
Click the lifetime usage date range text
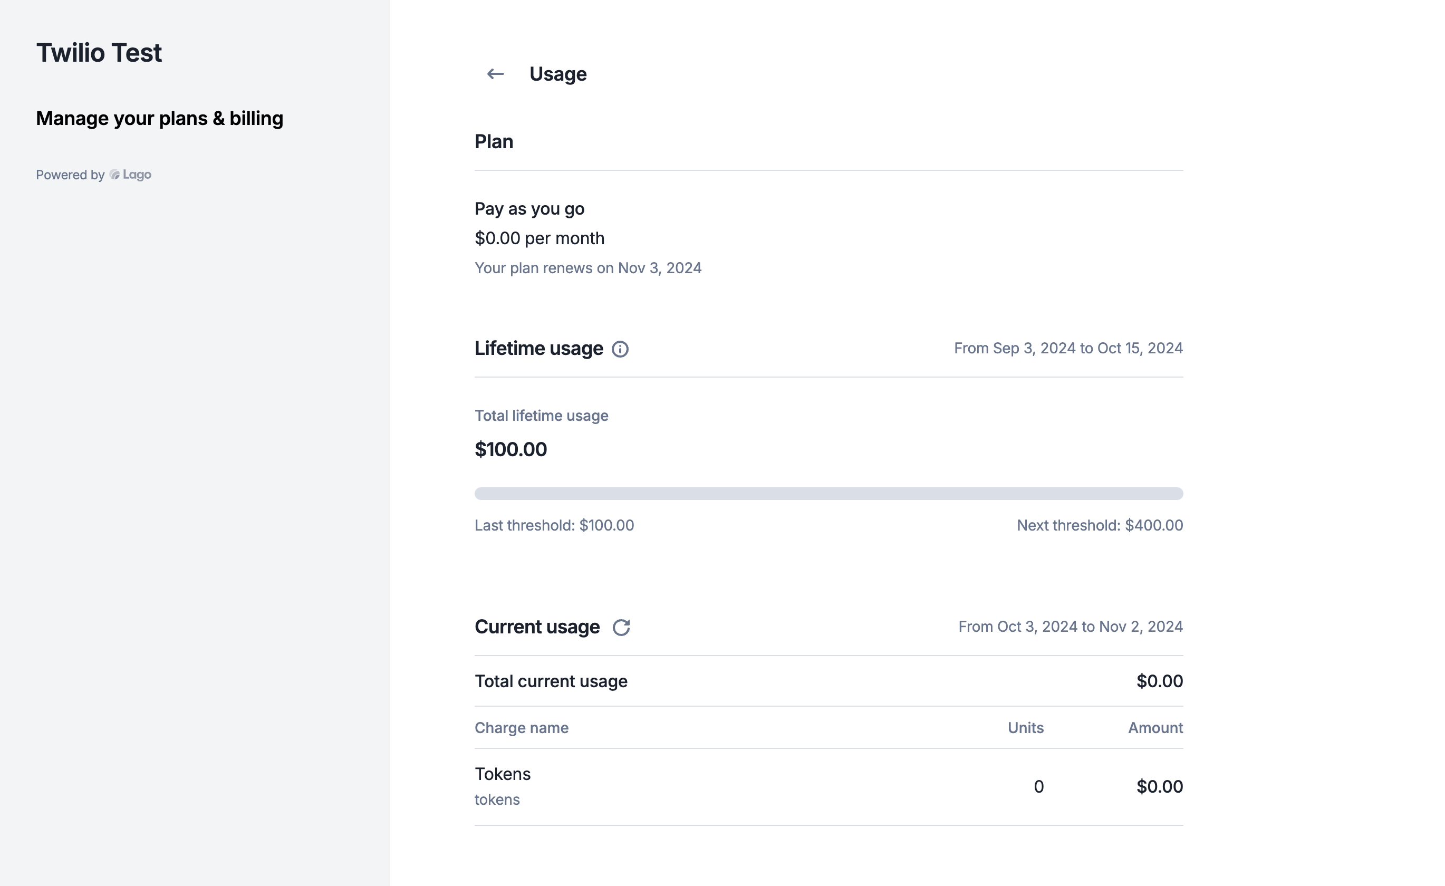[1067, 348]
